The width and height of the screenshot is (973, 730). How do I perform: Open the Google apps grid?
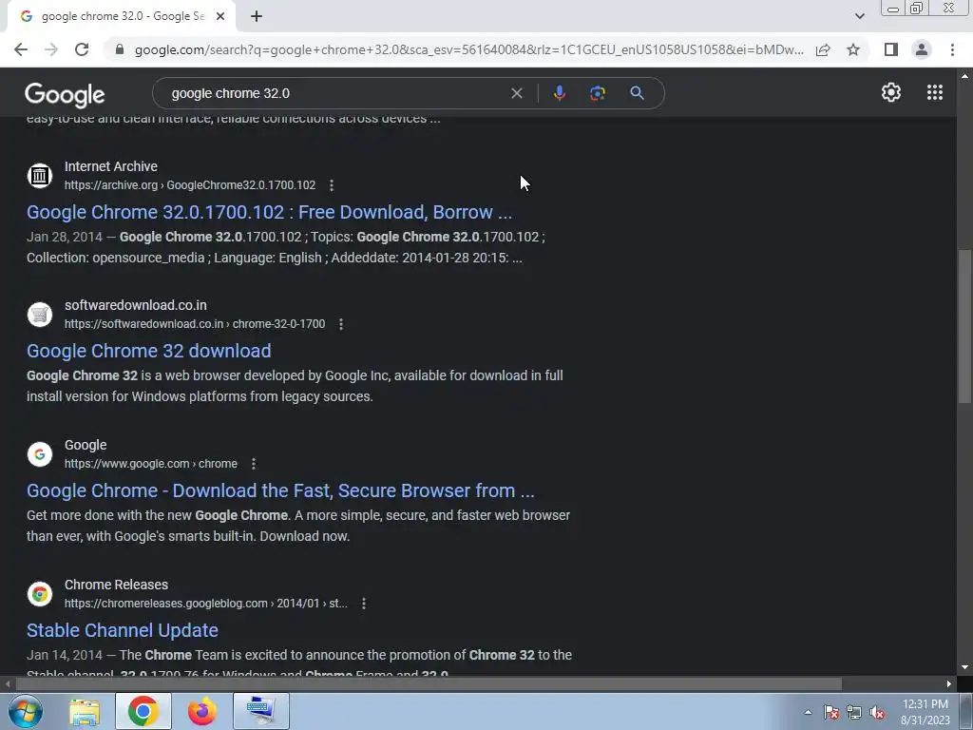tap(935, 92)
